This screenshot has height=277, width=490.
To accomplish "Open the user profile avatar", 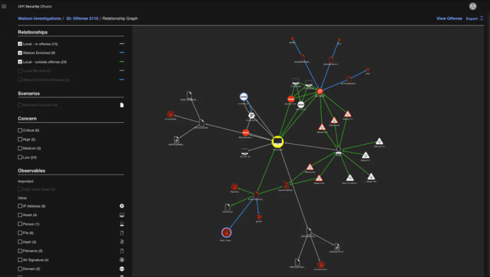I will [x=473, y=6].
